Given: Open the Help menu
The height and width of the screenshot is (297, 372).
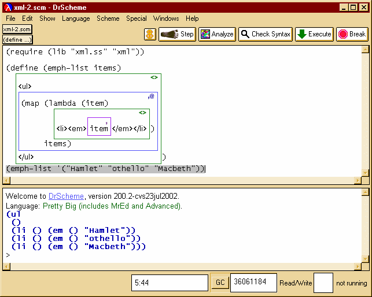Looking at the screenshot, I should (x=192, y=18).
